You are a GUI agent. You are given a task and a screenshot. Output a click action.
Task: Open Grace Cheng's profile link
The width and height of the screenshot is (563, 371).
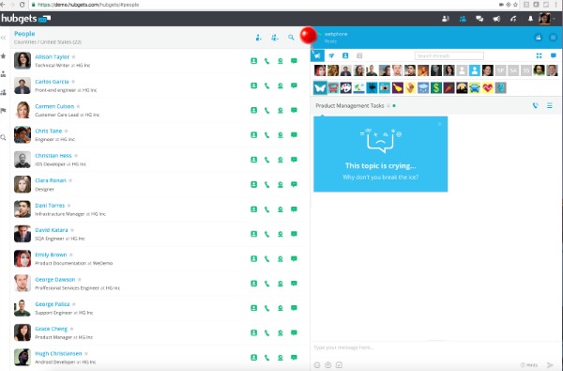click(51, 329)
